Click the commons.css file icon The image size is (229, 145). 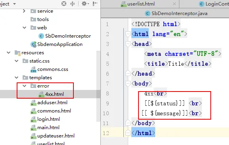click(33, 69)
